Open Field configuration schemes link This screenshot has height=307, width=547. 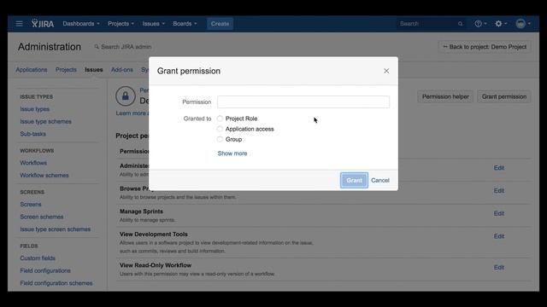tap(56, 283)
